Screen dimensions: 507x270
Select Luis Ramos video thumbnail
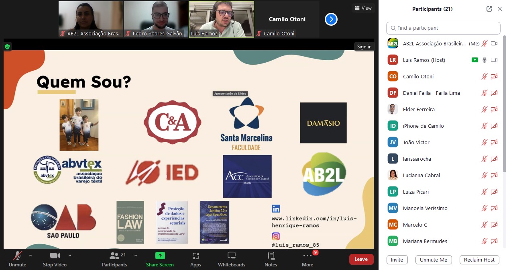coord(222,19)
